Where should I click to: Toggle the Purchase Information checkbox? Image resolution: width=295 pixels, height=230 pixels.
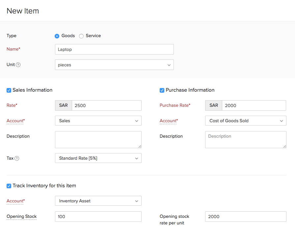162,90
